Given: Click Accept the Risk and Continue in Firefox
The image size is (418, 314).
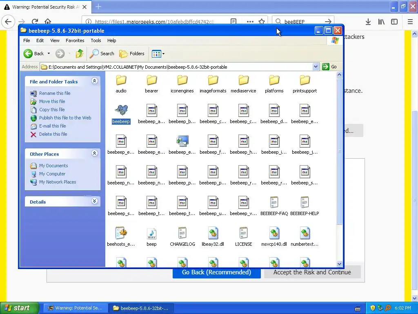Looking at the screenshot, I should [312, 272].
